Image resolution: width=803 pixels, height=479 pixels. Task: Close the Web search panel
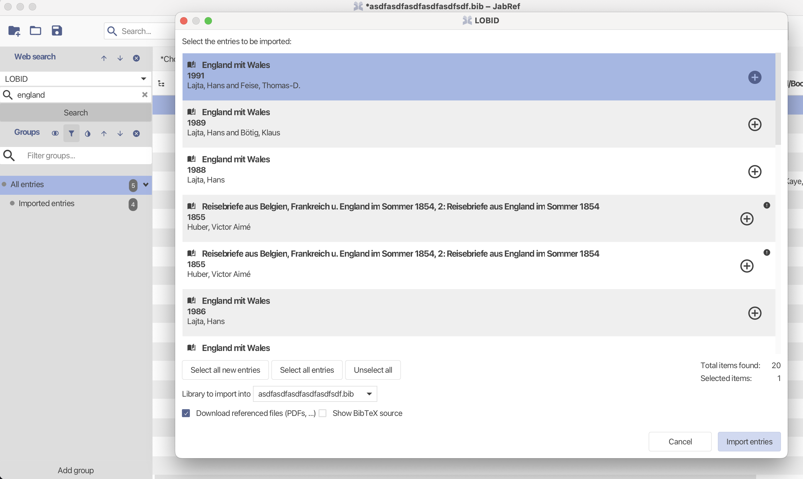pos(136,58)
